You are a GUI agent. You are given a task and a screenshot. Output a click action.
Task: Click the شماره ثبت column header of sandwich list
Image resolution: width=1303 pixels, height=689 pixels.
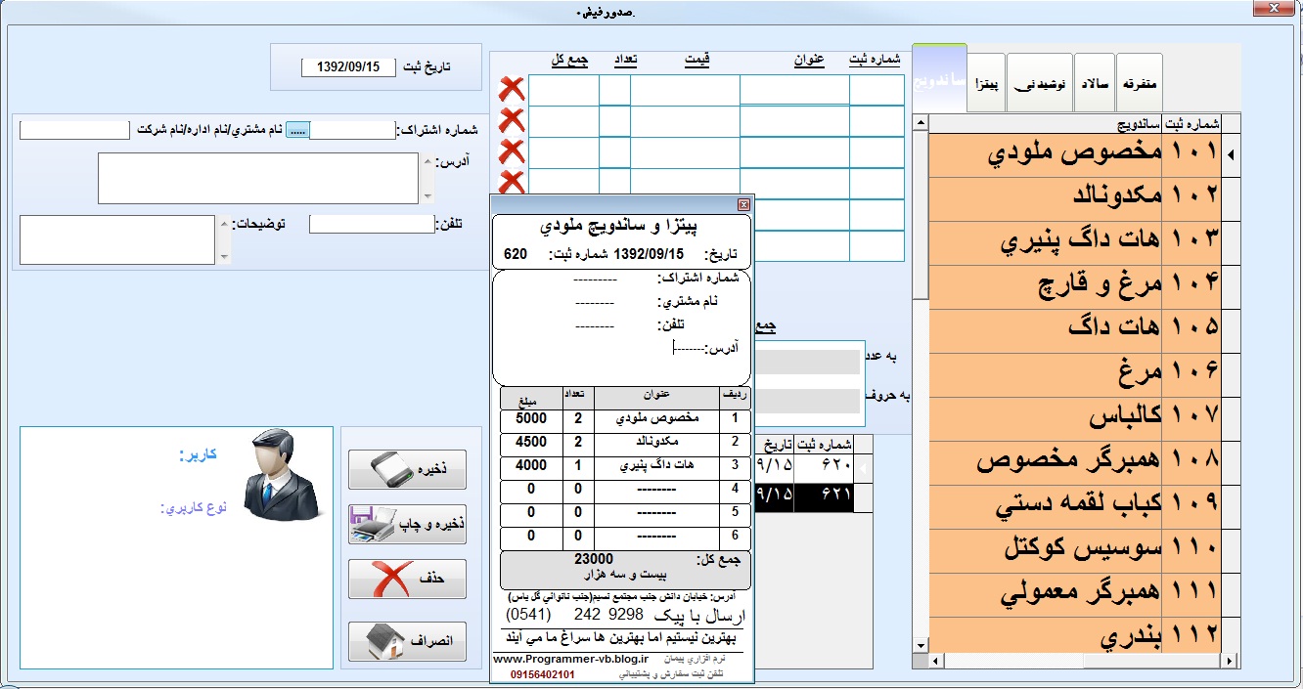coord(1191,123)
